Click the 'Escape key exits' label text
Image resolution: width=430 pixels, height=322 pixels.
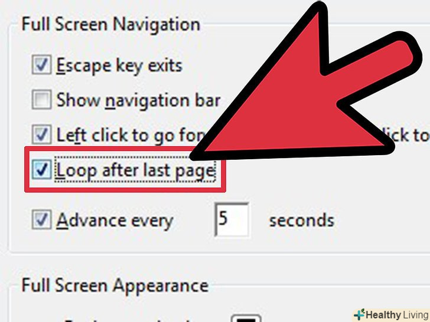(119, 65)
